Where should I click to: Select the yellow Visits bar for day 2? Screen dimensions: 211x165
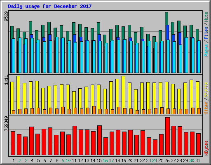[x=18, y=95]
